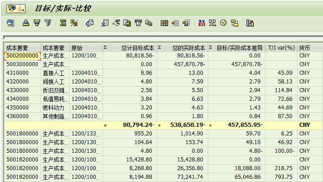The width and height of the screenshot is (323, 182).
Task: Click the red currency 100 icon
Action: [202, 23]
